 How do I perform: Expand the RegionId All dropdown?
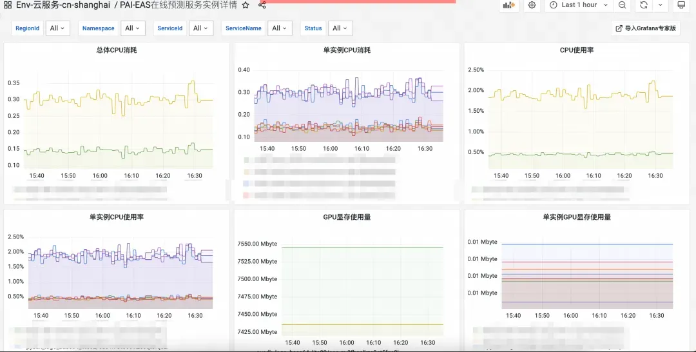[58, 28]
